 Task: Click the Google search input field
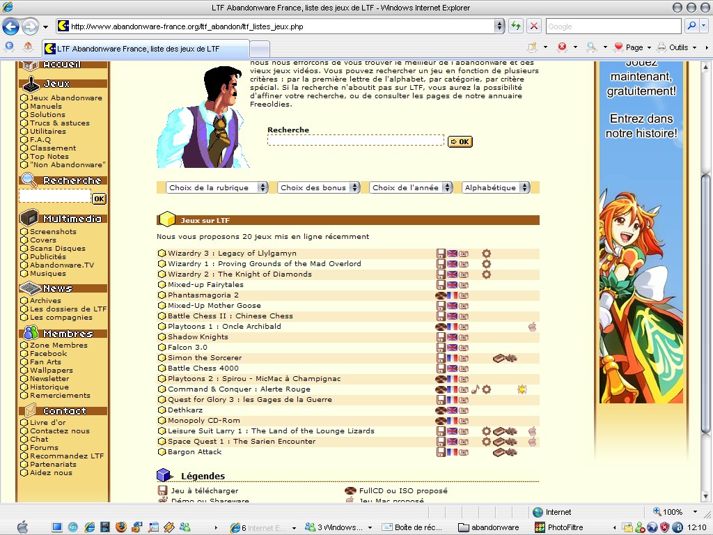tap(613, 26)
